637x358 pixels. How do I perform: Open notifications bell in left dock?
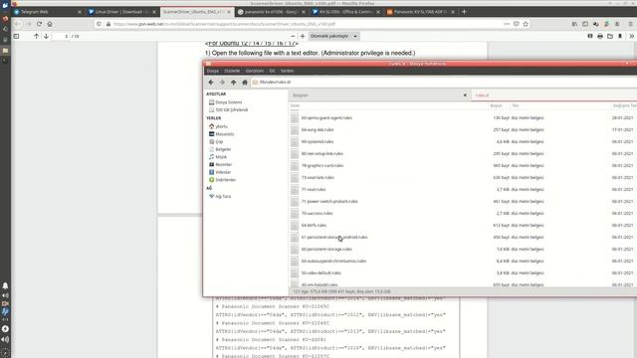pyautogui.click(x=5, y=285)
